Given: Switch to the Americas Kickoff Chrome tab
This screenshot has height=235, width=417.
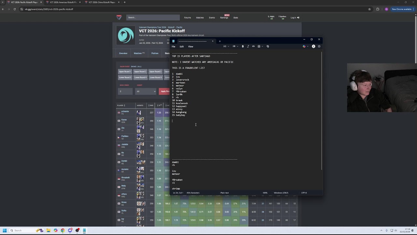Looking at the screenshot, I should click(63, 2).
